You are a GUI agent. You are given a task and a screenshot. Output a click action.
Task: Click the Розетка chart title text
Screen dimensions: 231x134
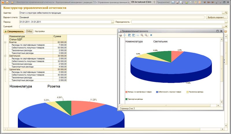tap(54, 86)
